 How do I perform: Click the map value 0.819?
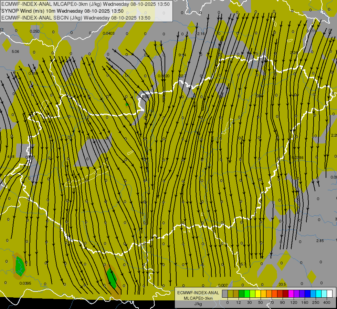[x=33, y=73]
